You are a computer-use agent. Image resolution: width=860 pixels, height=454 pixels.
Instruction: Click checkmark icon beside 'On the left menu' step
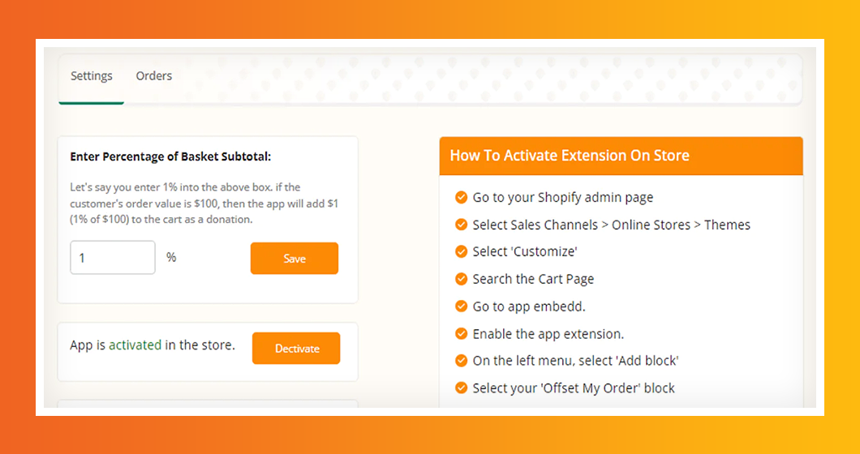[x=461, y=361]
